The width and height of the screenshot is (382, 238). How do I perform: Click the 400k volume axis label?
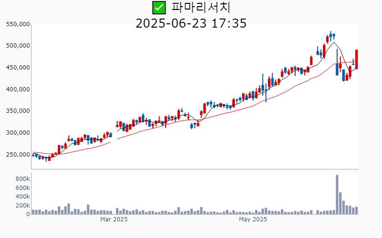22,197
